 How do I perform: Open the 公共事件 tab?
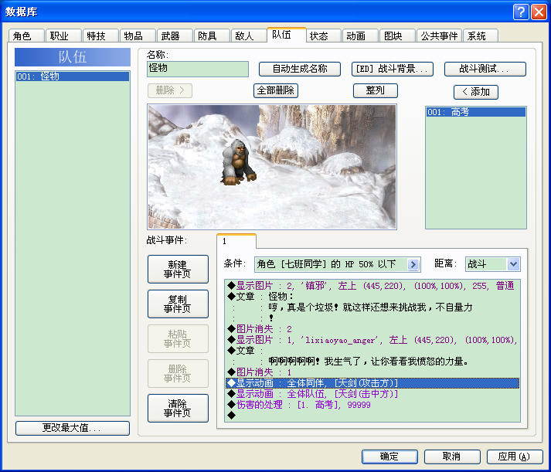(x=439, y=36)
